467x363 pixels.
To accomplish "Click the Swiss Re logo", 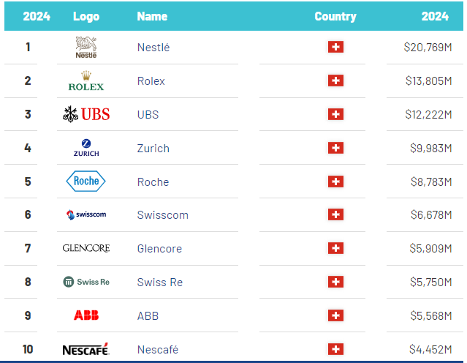I will [x=86, y=282].
